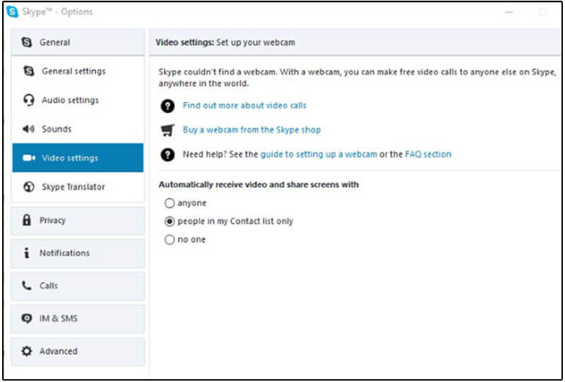Expand the IM & SMS section
Viewport: 565px width, 382px height.
pyautogui.click(x=78, y=318)
